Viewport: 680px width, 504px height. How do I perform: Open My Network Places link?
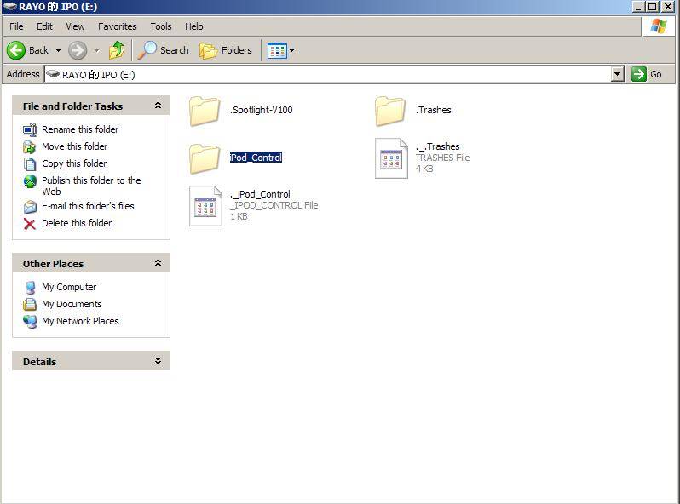point(80,321)
